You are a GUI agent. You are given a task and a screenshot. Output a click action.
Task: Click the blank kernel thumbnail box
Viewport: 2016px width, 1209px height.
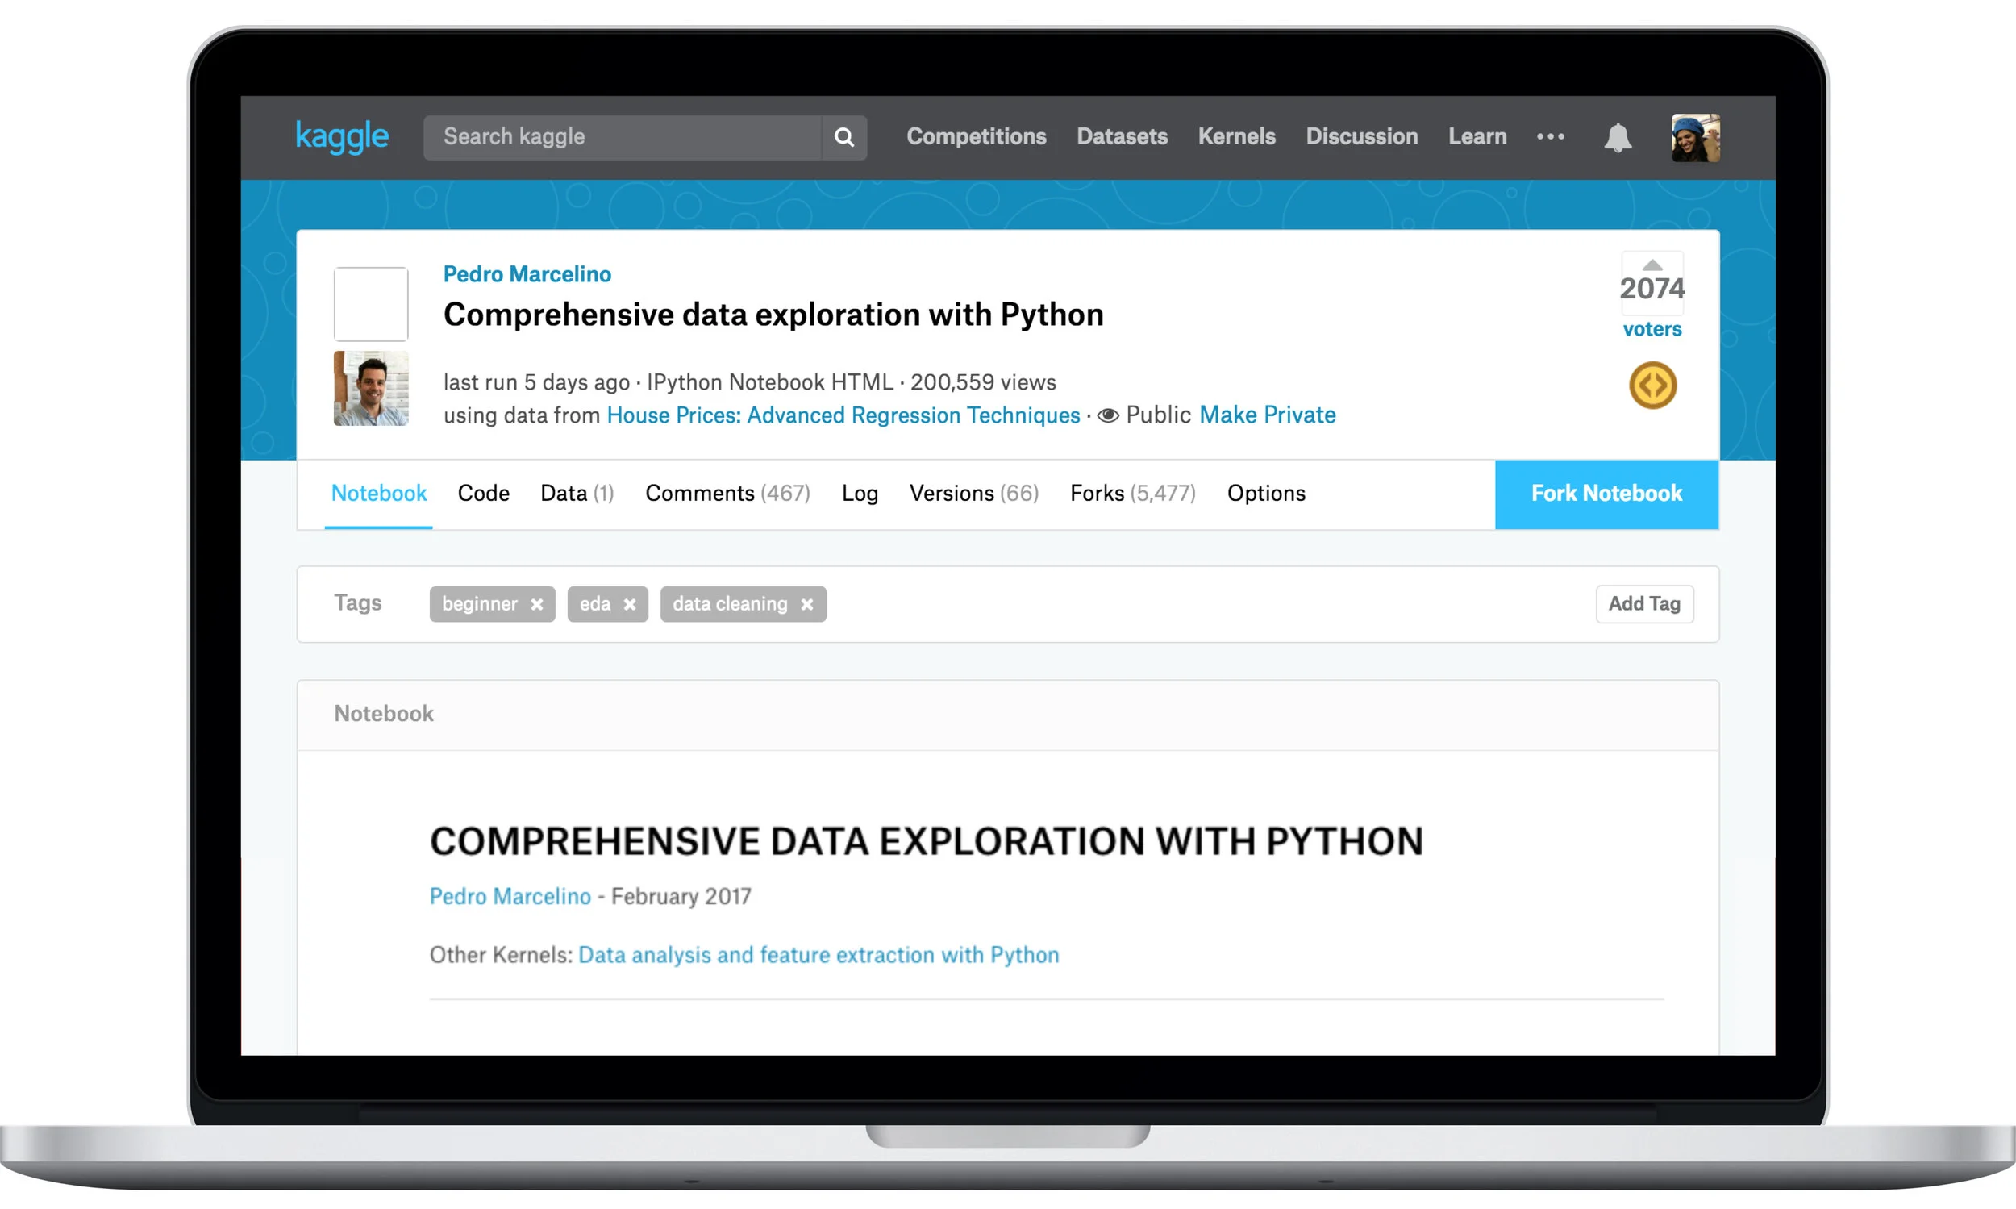click(x=372, y=304)
